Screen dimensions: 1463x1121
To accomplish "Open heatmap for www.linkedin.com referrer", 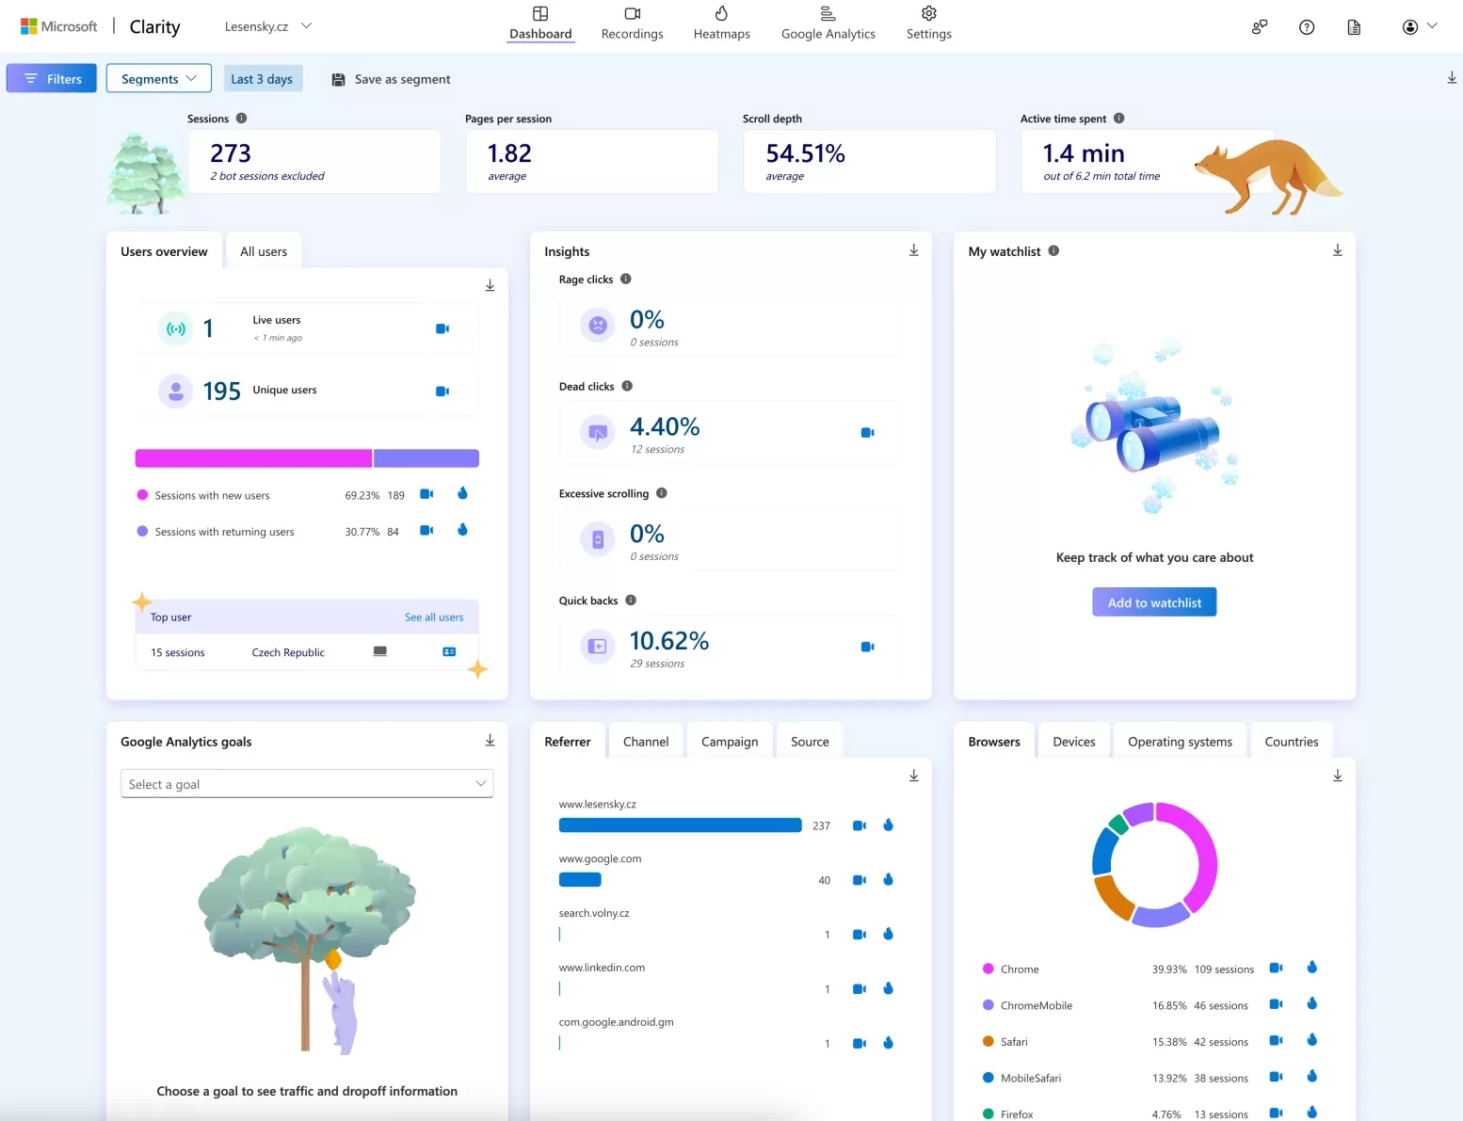I will [888, 988].
